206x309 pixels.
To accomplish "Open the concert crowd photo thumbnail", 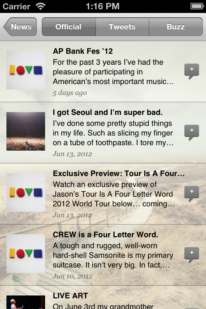I will click(x=26, y=131).
